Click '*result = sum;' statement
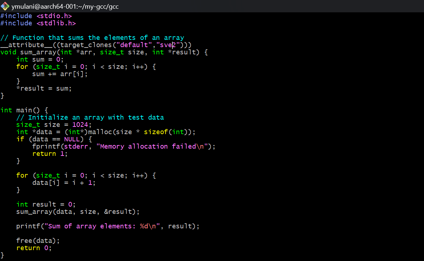 click(44, 88)
